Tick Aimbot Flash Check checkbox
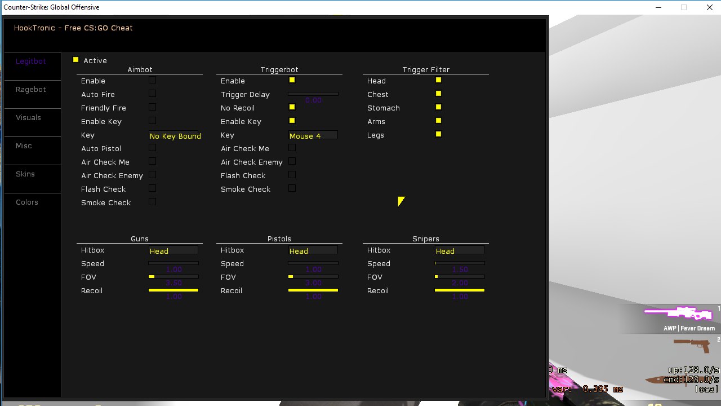The image size is (721, 406). point(152,188)
